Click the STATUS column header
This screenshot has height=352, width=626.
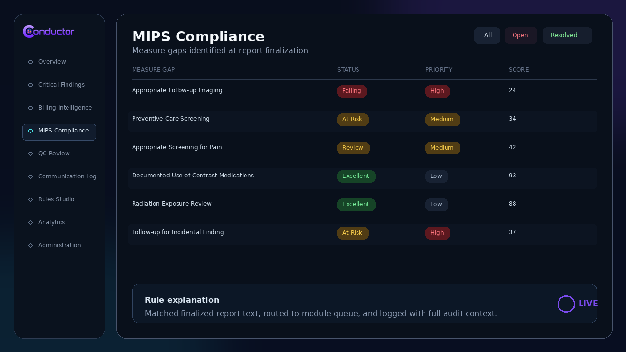pos(348,70)
